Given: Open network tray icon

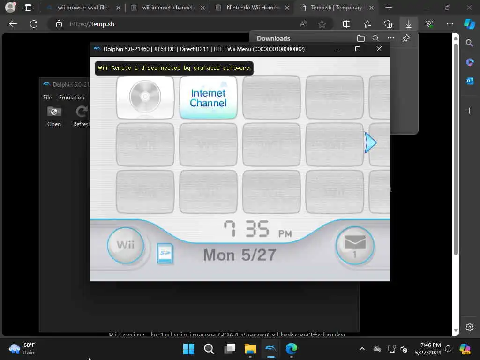Looking at the screenshot, I should [x=391, y=349].
